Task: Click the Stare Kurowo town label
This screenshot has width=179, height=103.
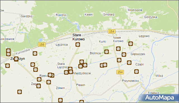Action: pyautogui.click(x=79, y=37)
